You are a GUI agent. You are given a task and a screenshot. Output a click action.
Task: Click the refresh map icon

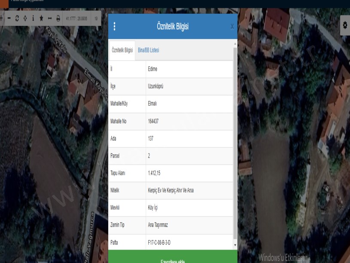(17, 19)
